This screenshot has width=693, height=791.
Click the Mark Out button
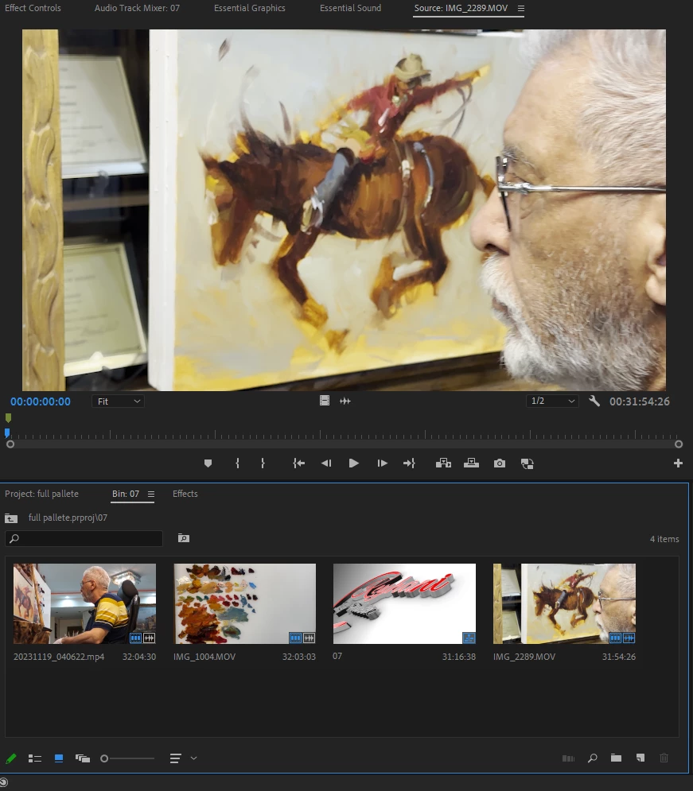tap(263, 463)
